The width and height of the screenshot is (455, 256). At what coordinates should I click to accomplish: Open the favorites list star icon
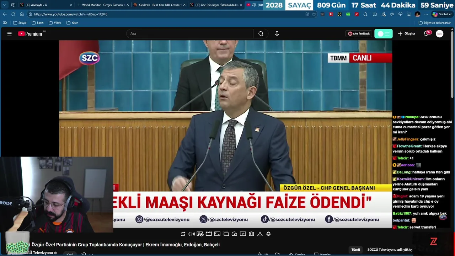tap(392, 14)
